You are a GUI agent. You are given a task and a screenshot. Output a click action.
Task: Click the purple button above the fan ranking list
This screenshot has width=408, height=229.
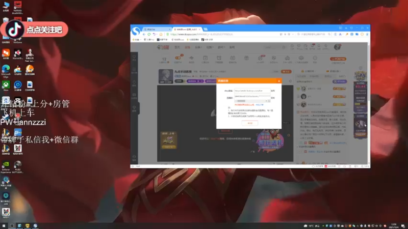click(x=339, y=81)
